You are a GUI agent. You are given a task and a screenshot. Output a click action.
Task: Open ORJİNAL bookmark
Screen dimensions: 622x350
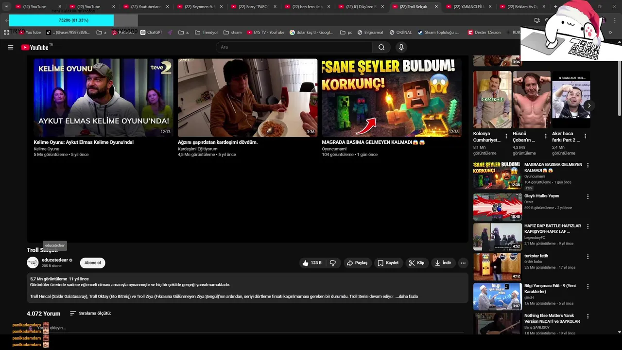click(400, 33)
